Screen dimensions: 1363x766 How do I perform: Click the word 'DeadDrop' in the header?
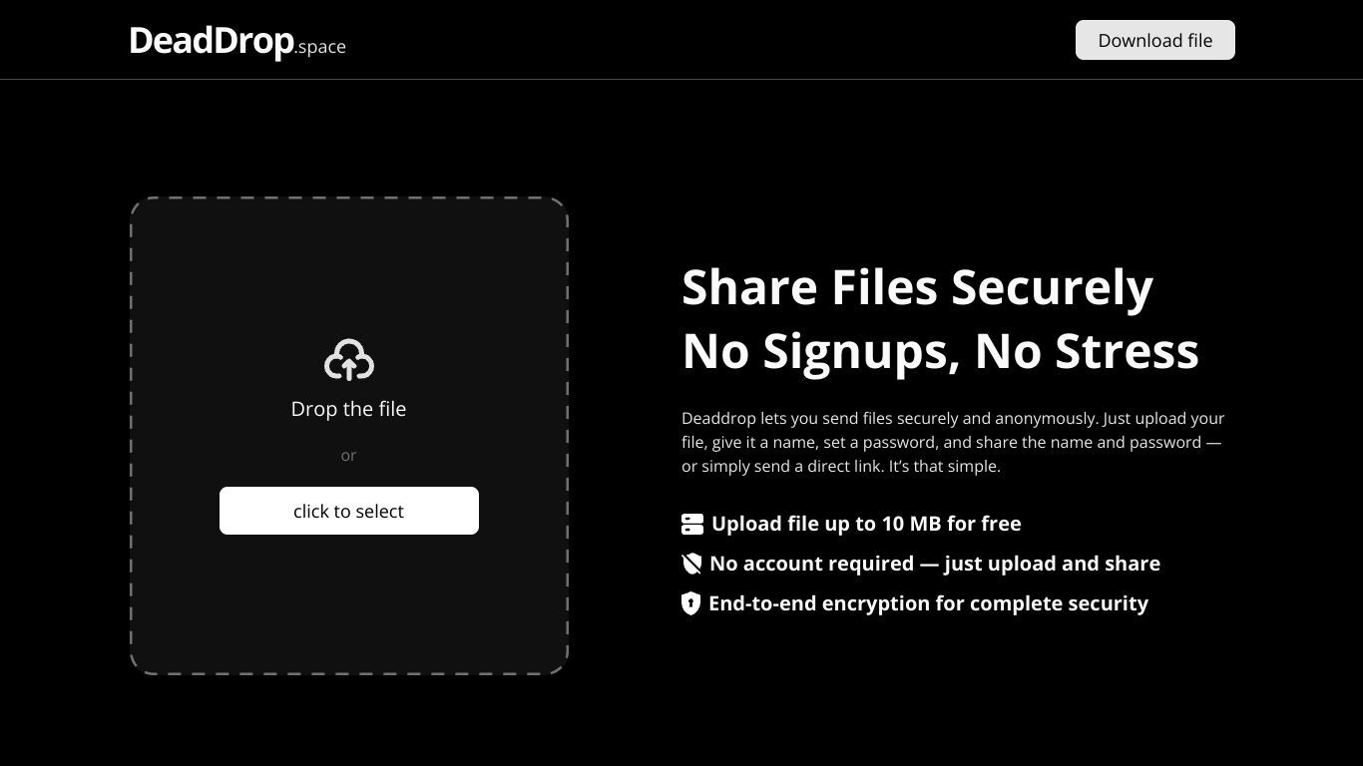pos(212,41)
